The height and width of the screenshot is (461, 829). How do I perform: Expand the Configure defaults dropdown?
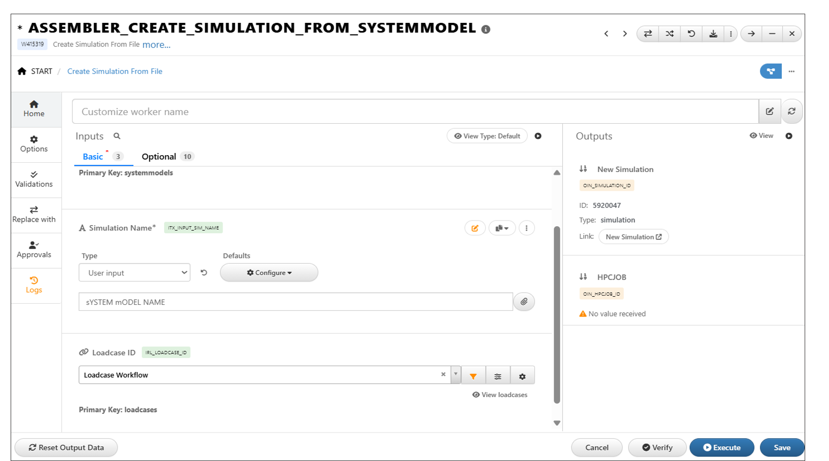pyautogui.click(x=269, y=273)
